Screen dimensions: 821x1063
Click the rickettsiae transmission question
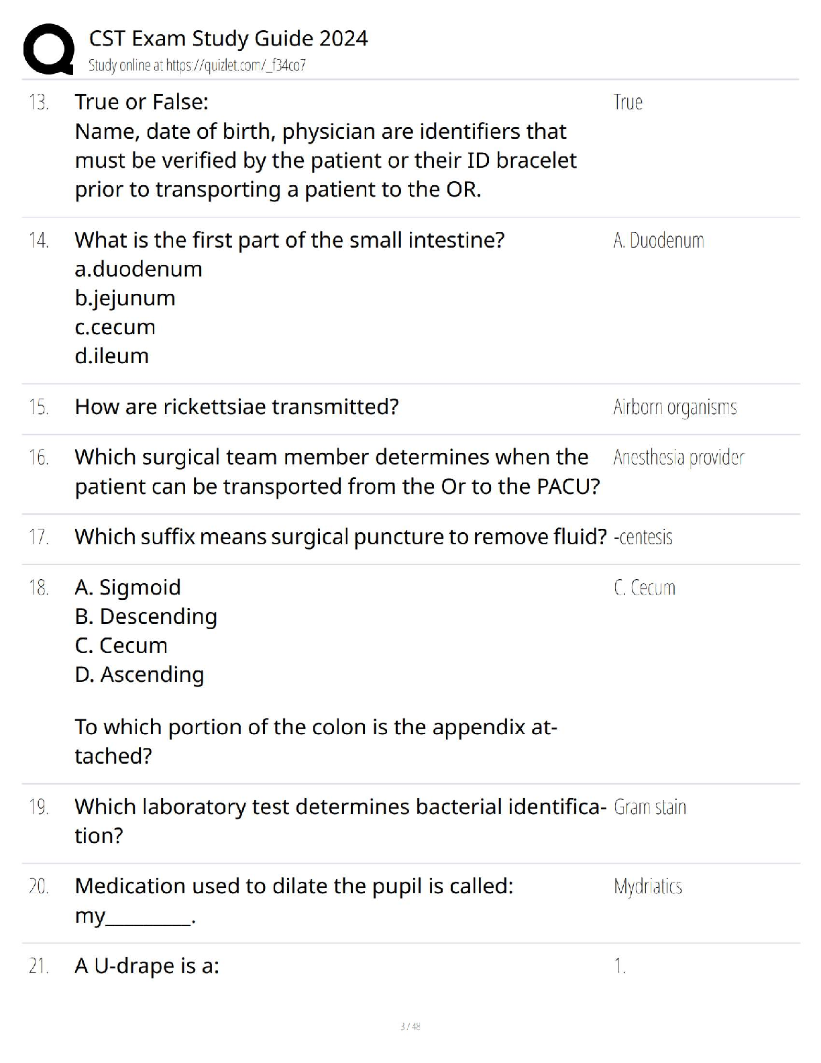point(236,407)
